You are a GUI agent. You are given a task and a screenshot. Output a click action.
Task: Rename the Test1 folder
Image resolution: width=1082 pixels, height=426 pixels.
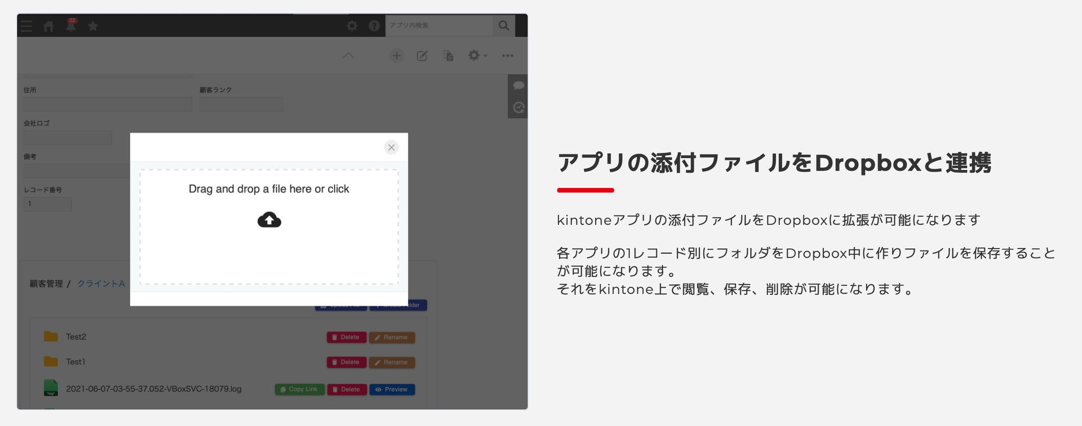coord(392,362)
